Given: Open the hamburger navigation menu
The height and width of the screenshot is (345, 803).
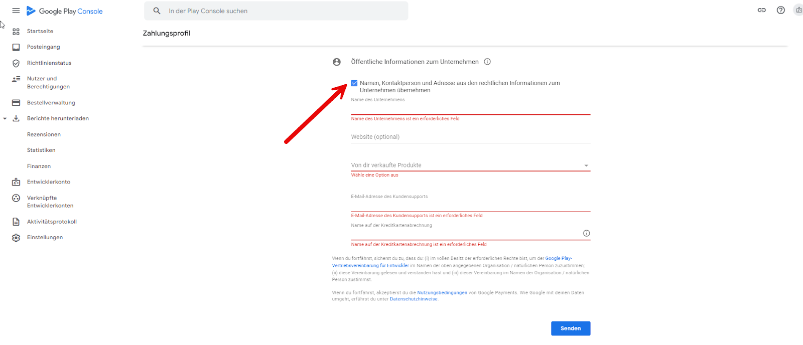Looking at the screenshot, I should click(x=16, y=11).
